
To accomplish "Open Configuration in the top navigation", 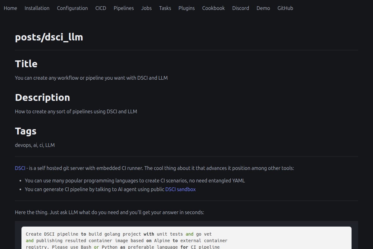I will coord(72,8).
